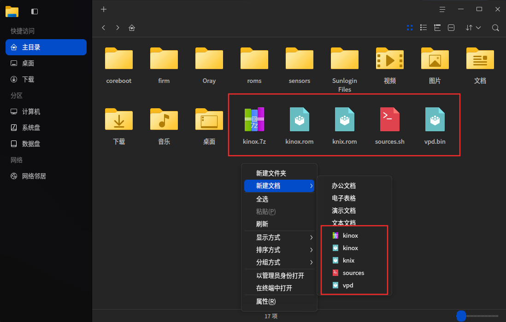Go forward to next folder

coord(118,28)
